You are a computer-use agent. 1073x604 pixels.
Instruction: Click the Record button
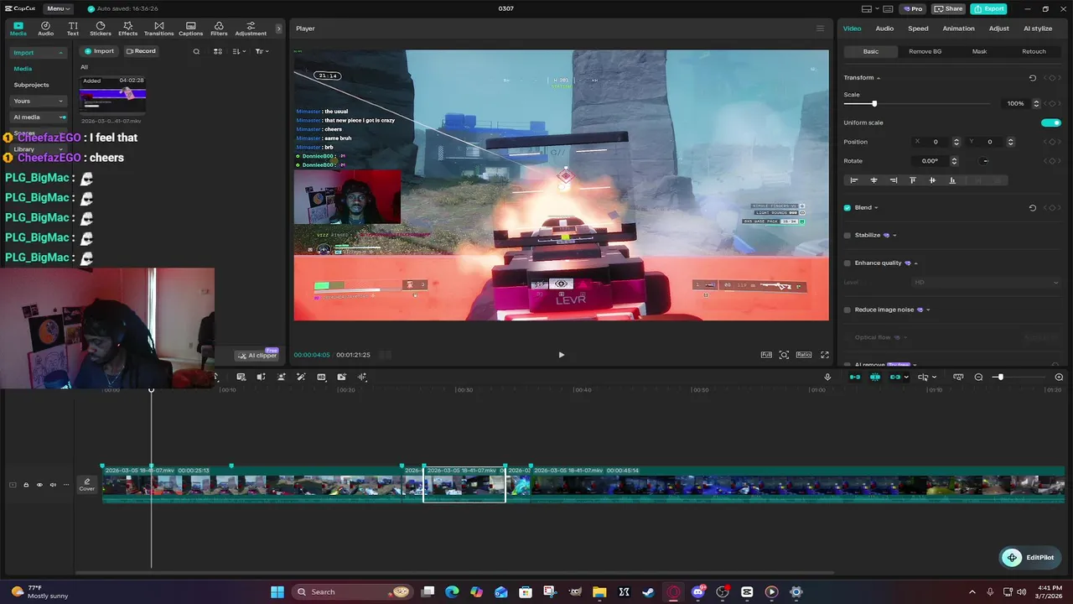click(x=141, y=51)
